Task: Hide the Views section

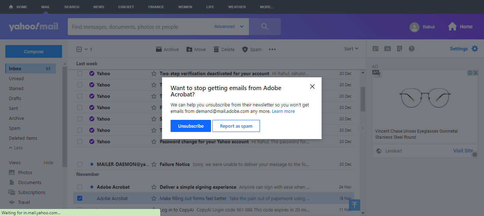Action: click(48, 162)
